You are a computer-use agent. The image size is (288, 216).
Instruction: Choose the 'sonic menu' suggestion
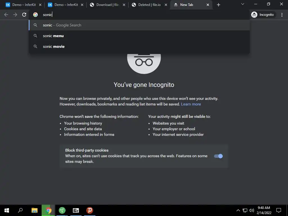click(x=139, y=36)
